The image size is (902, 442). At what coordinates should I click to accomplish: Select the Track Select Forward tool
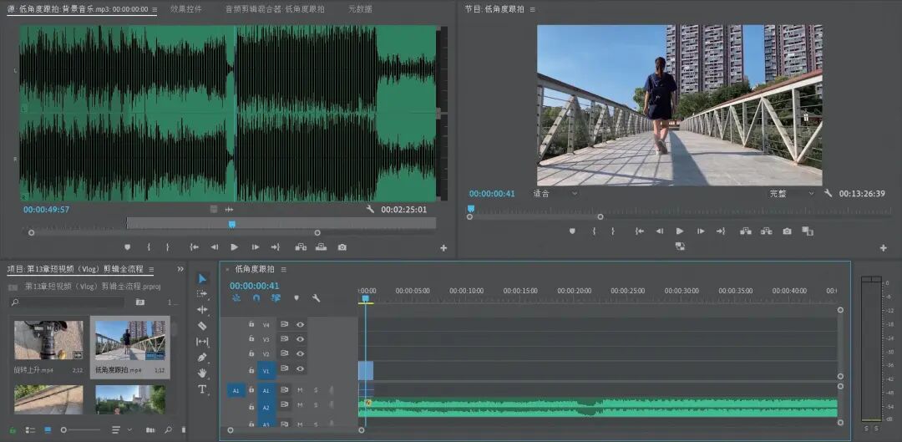pos(202,294)
